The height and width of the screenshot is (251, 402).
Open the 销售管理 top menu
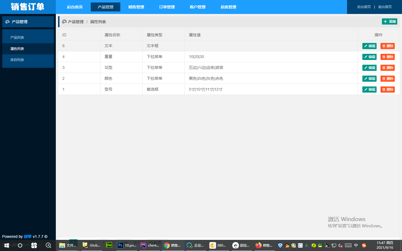point(136,7)
